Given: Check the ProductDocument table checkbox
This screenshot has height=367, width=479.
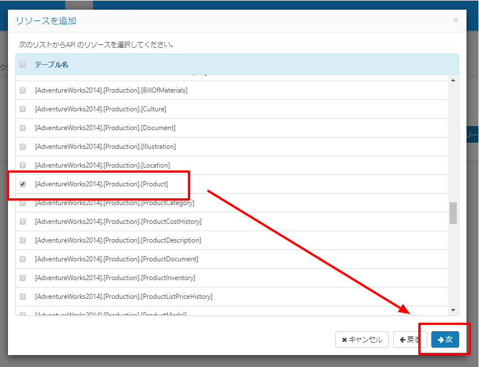Looking at the screenshot, I should [x=23, y=259].
